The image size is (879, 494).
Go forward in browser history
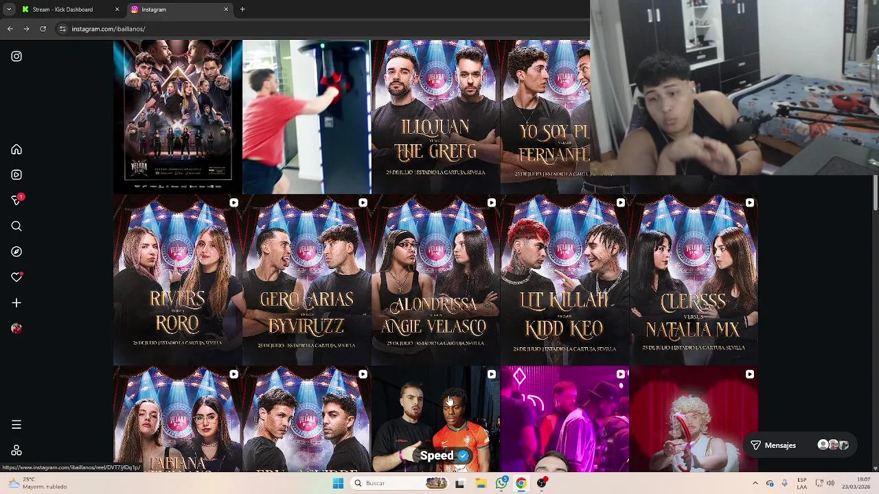coord(26,29)
